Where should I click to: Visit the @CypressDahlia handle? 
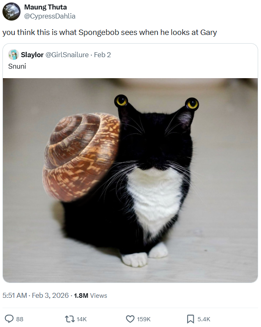pyautogui.click(x=50, y=16)
